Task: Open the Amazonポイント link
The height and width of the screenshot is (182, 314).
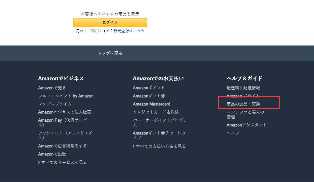Action: pyautogui.click(x=148, y=88)
